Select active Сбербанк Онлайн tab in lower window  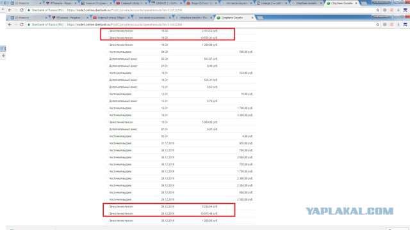click(x=234, y=17)
